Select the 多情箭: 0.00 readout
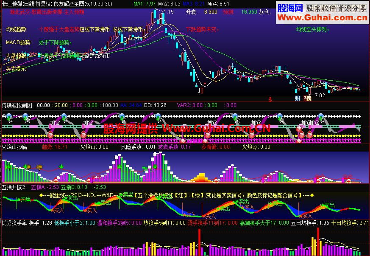The height and width of the screenshot is (256, 370). (x=215, y=147)
